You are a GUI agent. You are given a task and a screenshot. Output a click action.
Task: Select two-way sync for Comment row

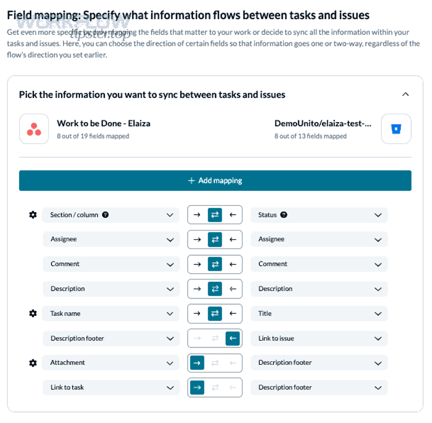(215, 264)
